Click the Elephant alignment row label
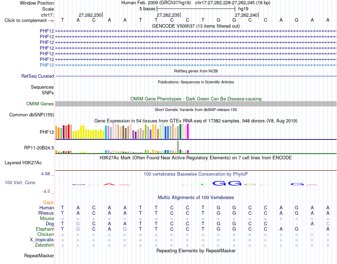The height and width of the screenshot is (264, 337). 45,229
